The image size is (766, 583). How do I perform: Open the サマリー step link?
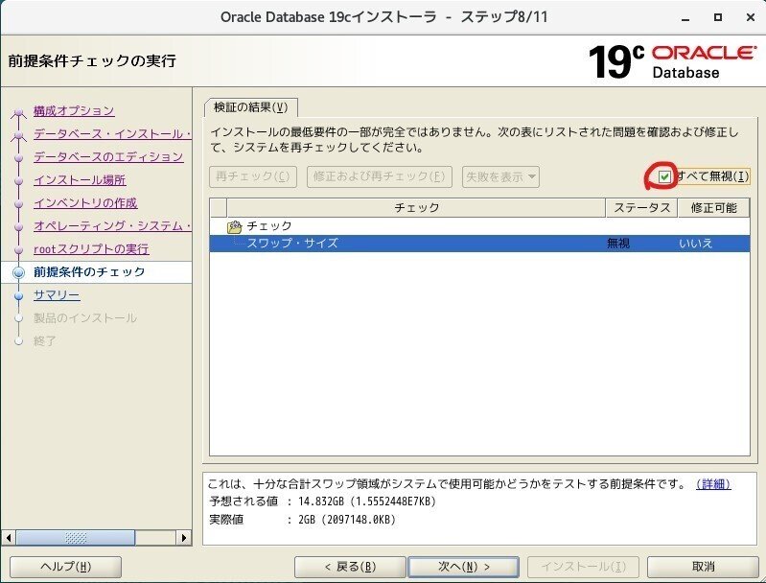[57, 295]
